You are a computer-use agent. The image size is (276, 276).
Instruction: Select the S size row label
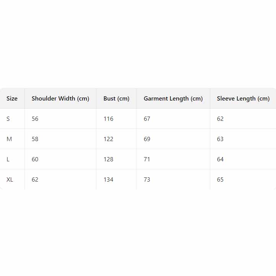(x=8, y=119)
